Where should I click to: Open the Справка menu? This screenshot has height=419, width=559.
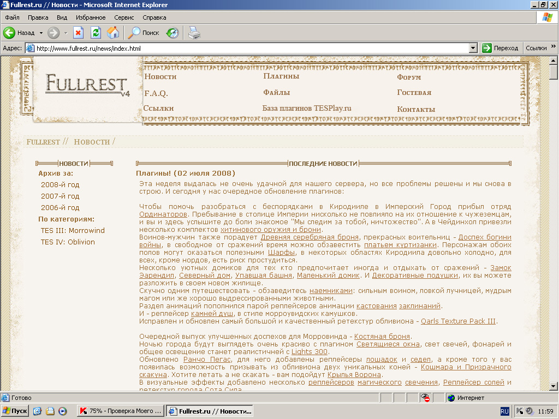(x=154, y=17)
